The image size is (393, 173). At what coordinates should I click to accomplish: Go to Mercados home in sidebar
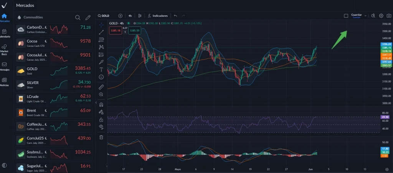coord(4,18)
